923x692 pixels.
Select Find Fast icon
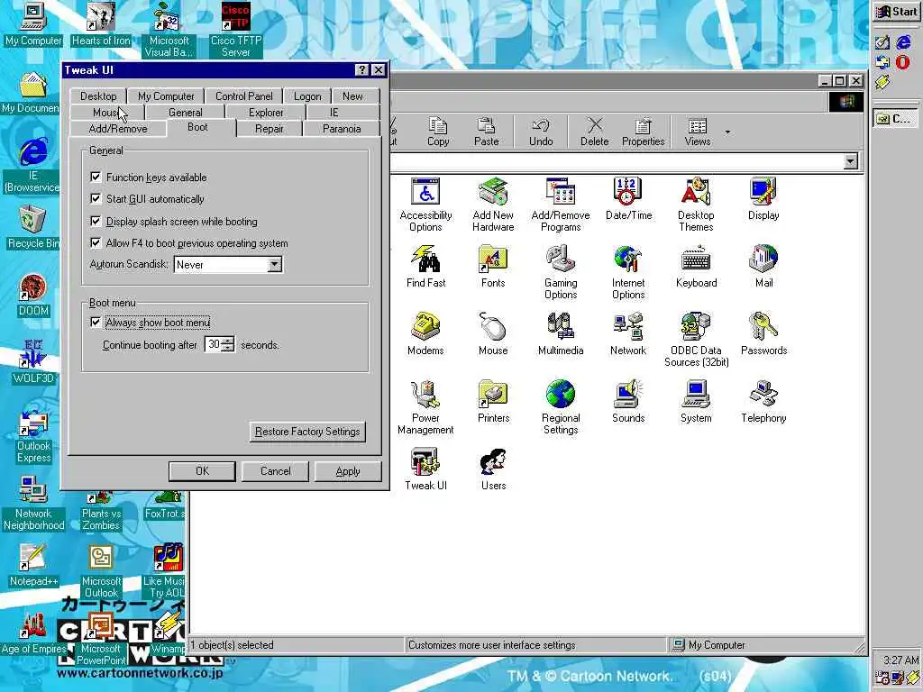(425, 267)
